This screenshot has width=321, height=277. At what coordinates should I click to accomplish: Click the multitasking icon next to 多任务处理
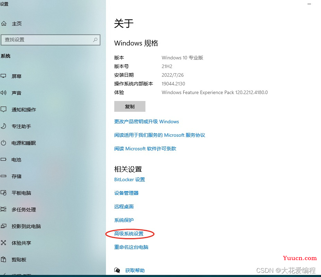3,209
